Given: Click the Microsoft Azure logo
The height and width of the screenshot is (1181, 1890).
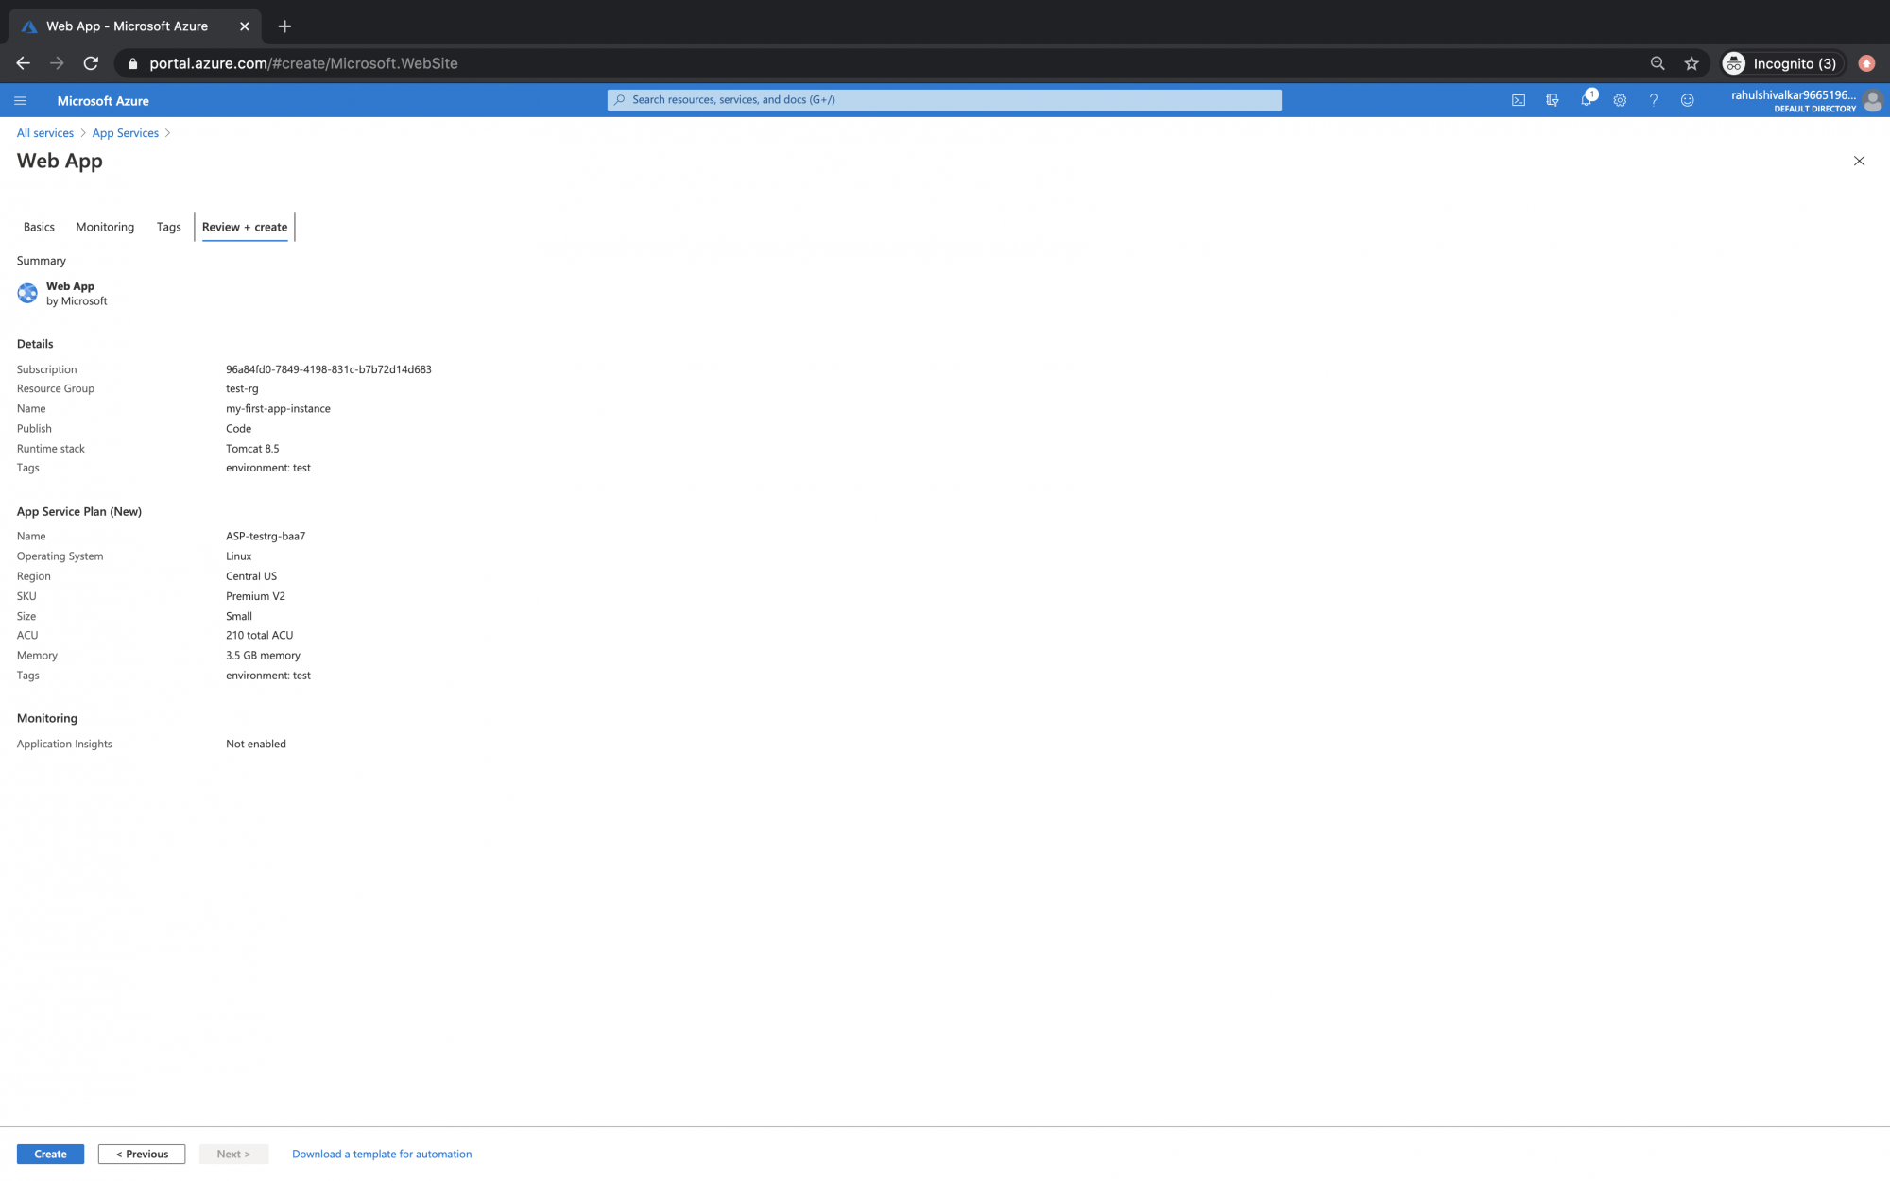Looking at the screenshot, I should (x=103, y=100).
